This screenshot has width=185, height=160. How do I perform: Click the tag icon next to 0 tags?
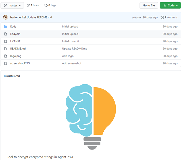(46, 5)
